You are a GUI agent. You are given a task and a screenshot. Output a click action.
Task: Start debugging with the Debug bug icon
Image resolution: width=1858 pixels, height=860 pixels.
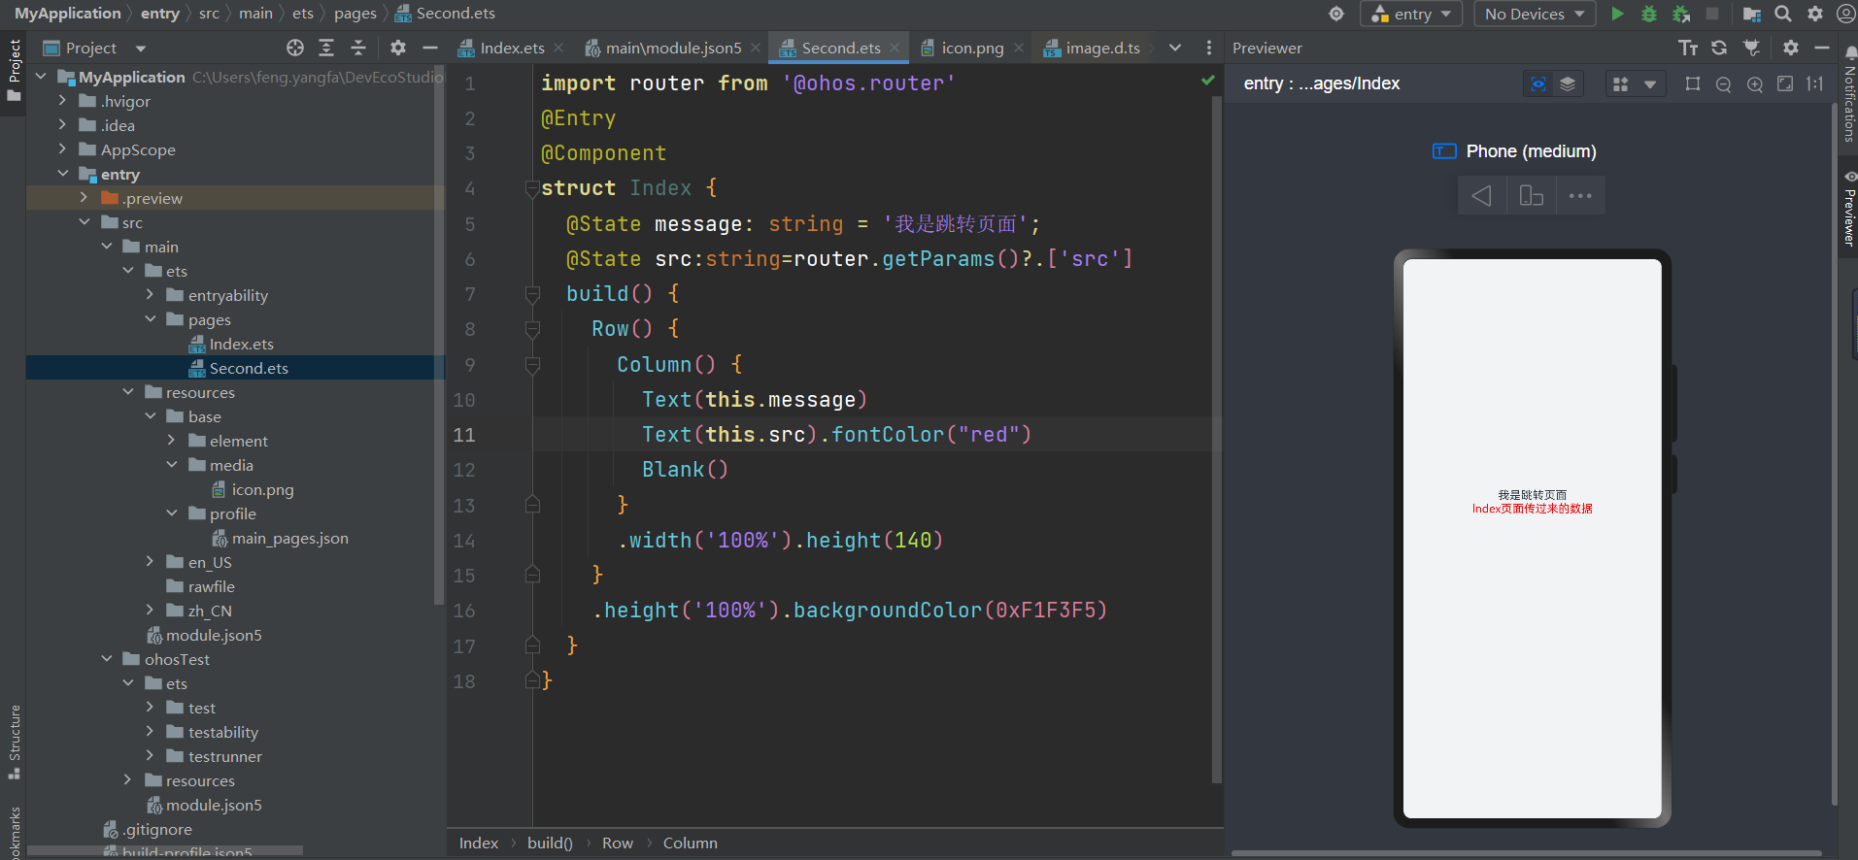1648,14
